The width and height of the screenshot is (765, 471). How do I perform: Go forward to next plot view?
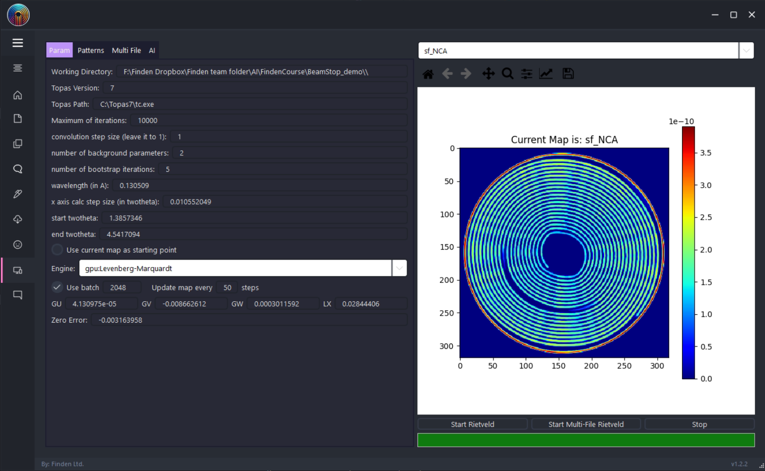(466, 74)
